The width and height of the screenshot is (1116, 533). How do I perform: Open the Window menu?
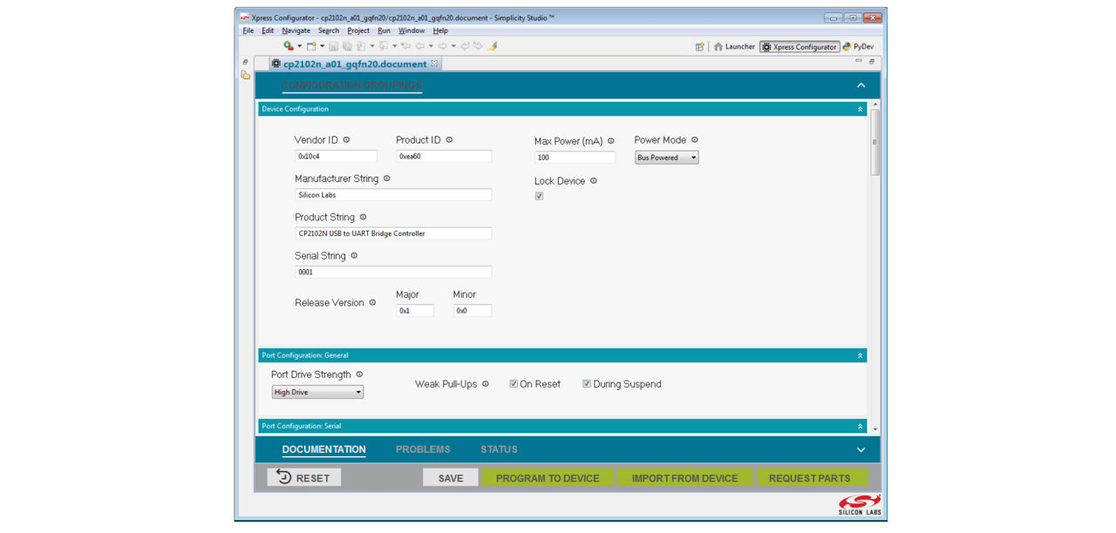pos(412,30)
